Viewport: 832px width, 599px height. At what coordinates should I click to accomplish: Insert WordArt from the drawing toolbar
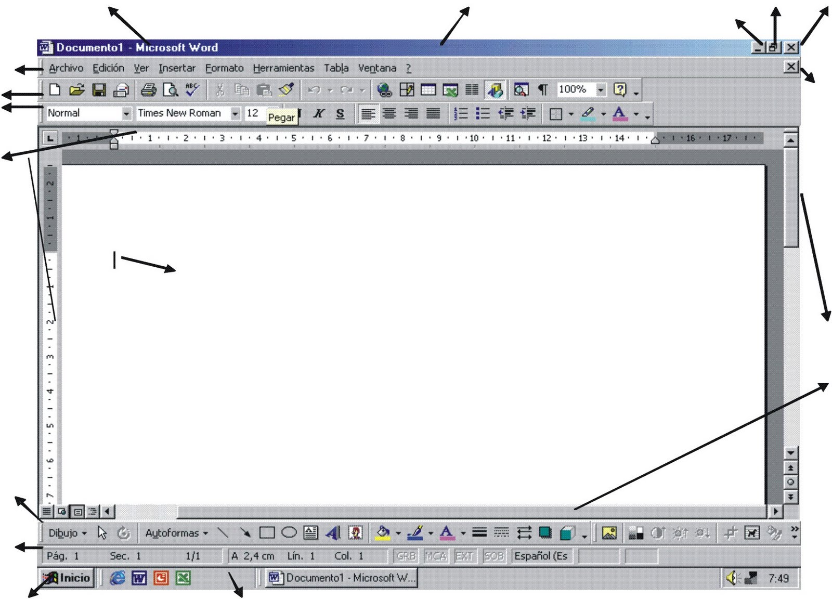[333, 532]
